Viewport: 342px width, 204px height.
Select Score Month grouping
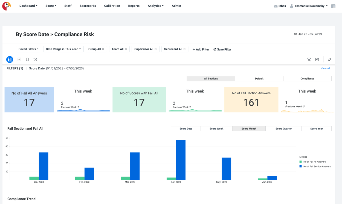[x=249, y=129]
